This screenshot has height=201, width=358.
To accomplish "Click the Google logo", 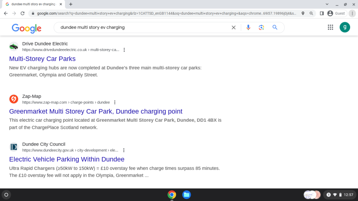I will tap(26, 28).
